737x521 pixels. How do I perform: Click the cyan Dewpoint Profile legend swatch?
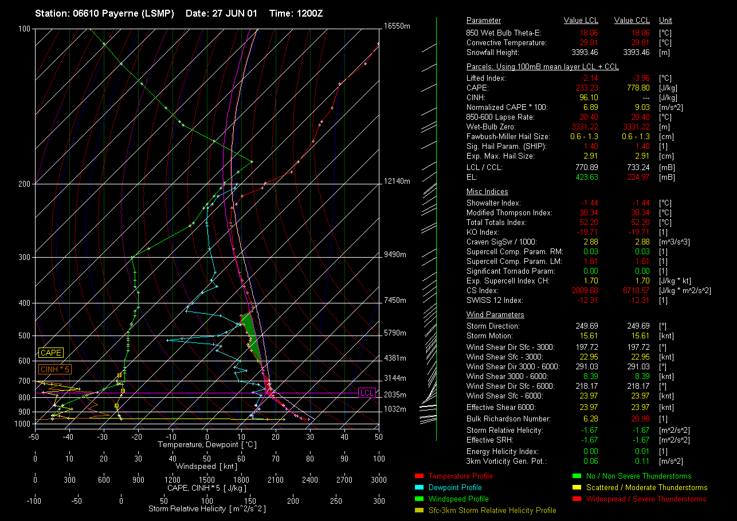point(418,488)
